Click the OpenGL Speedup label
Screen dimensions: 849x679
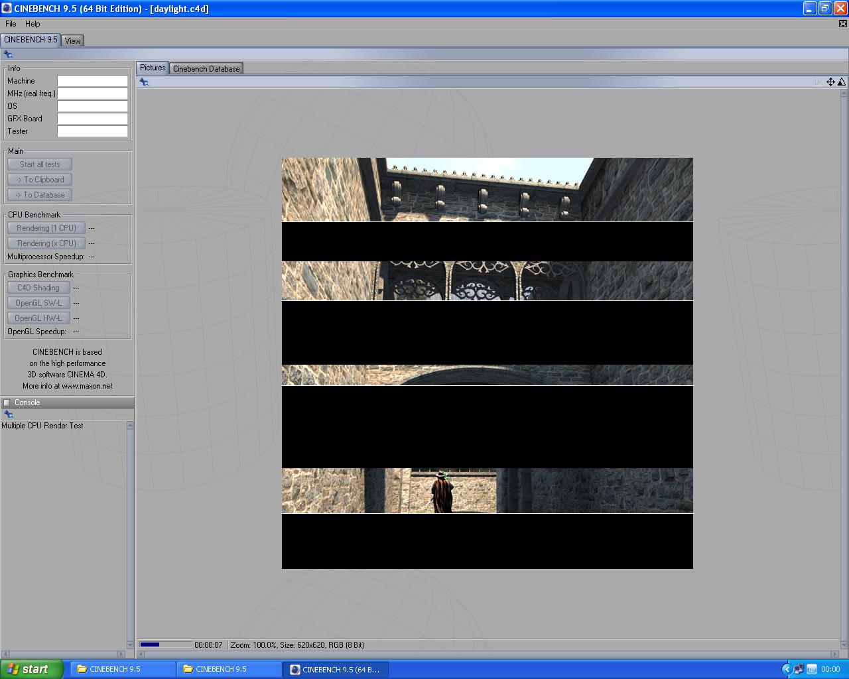point(36,332)
